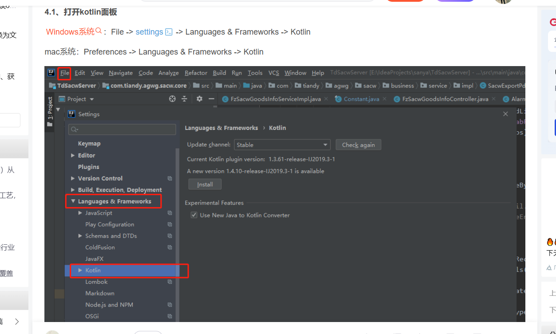Click the Install button
This screenshot has height=334, width=556.
tap(205, 184)
